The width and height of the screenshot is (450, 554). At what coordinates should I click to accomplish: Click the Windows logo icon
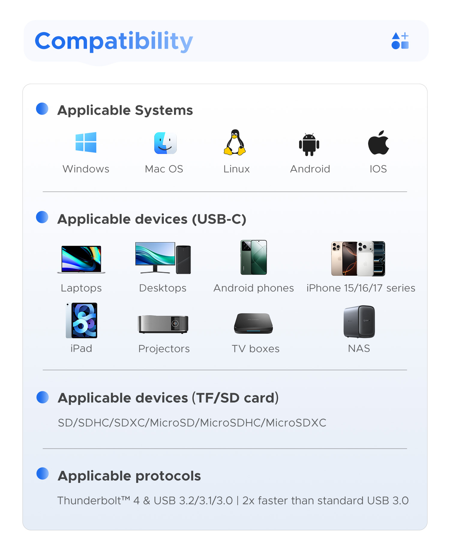[x=86, y=142]
